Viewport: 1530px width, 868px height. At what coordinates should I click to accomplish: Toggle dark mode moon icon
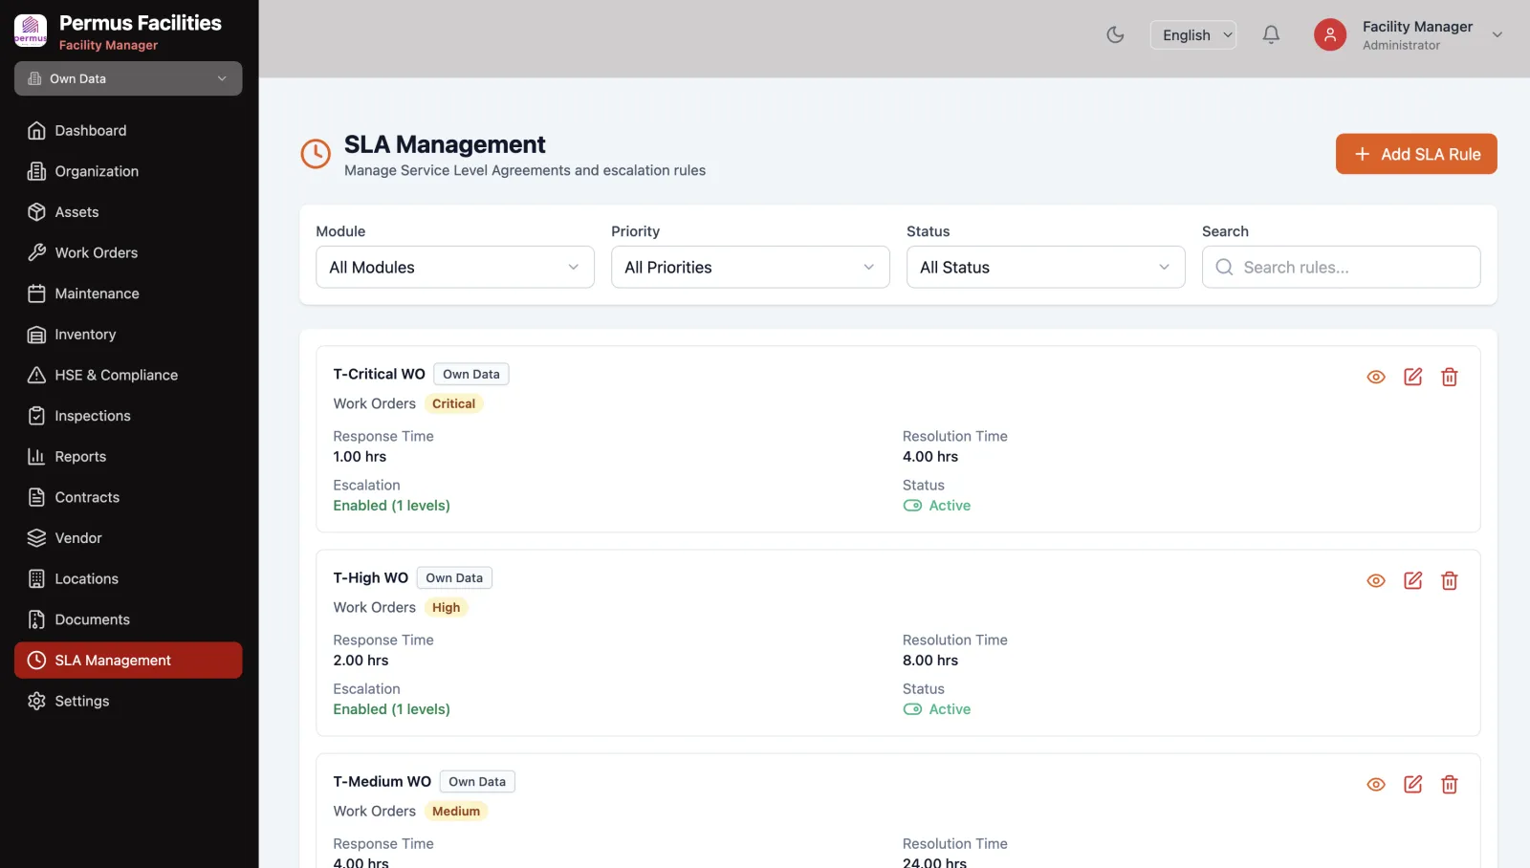coord(1115,34)
